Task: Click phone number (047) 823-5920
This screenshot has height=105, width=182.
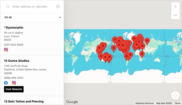Action: (14, 45)
